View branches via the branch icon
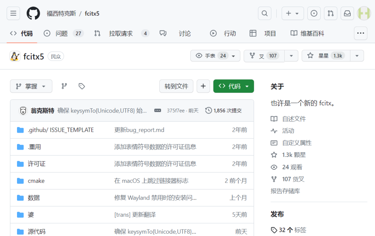375x236 pixels. [64, 86]
